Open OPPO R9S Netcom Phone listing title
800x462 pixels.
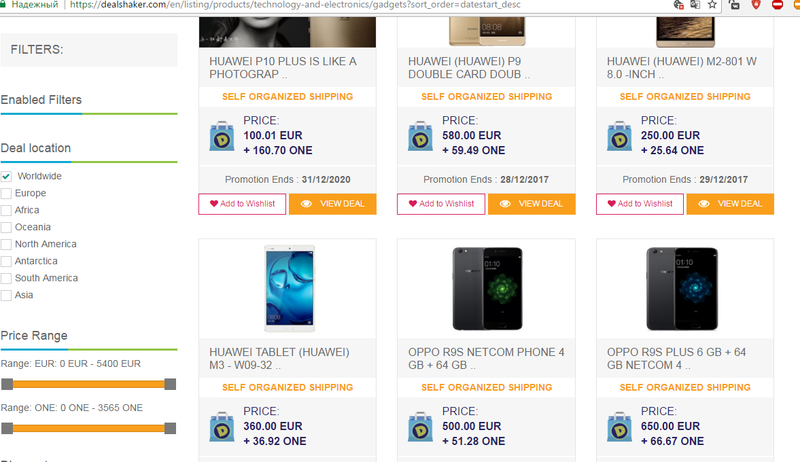pos(486,359)
